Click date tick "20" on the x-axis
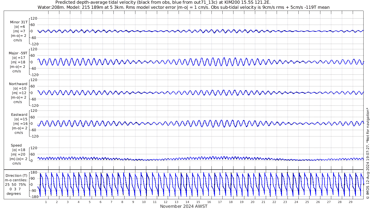Viewport: 371px width, 212px height. pos(253,202)
